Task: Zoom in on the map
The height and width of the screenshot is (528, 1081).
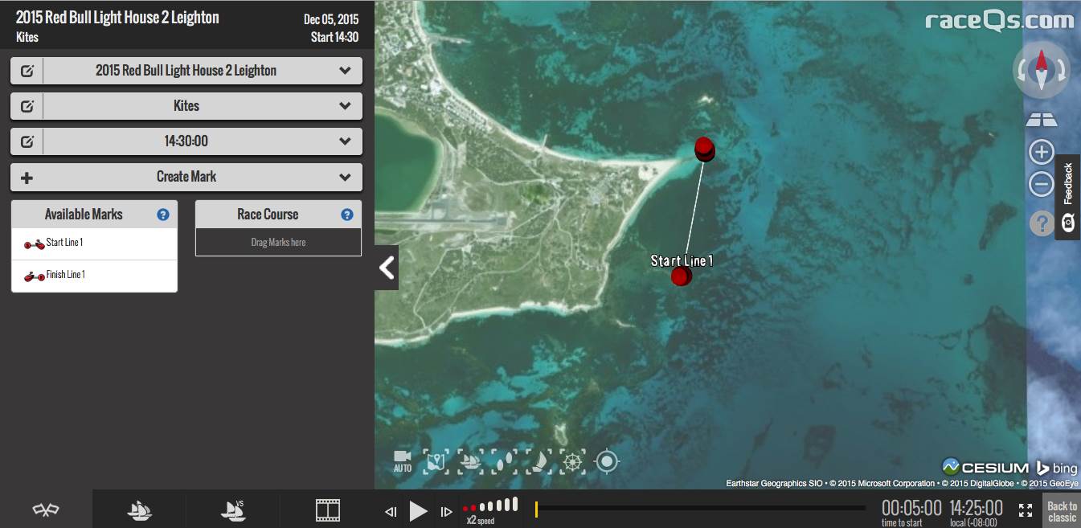Action: [x=1041, y=152]
